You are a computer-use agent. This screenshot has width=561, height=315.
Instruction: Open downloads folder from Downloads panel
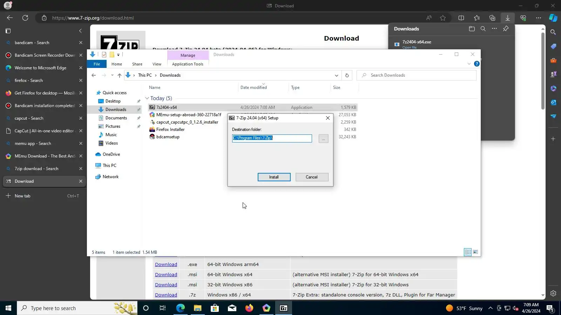472,29
